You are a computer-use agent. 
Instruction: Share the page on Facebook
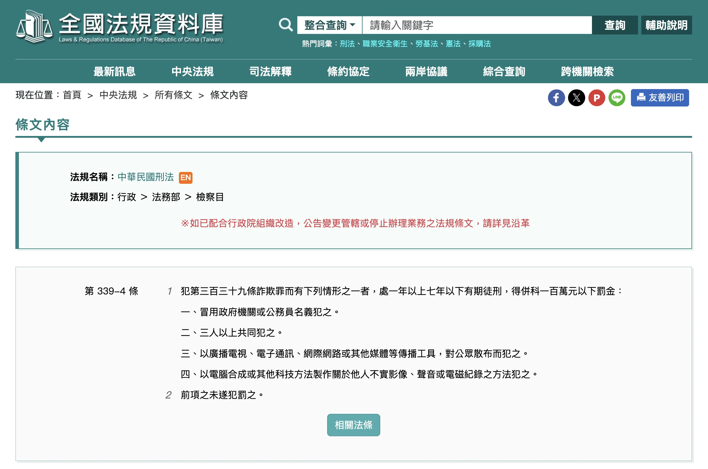[556, 98]
